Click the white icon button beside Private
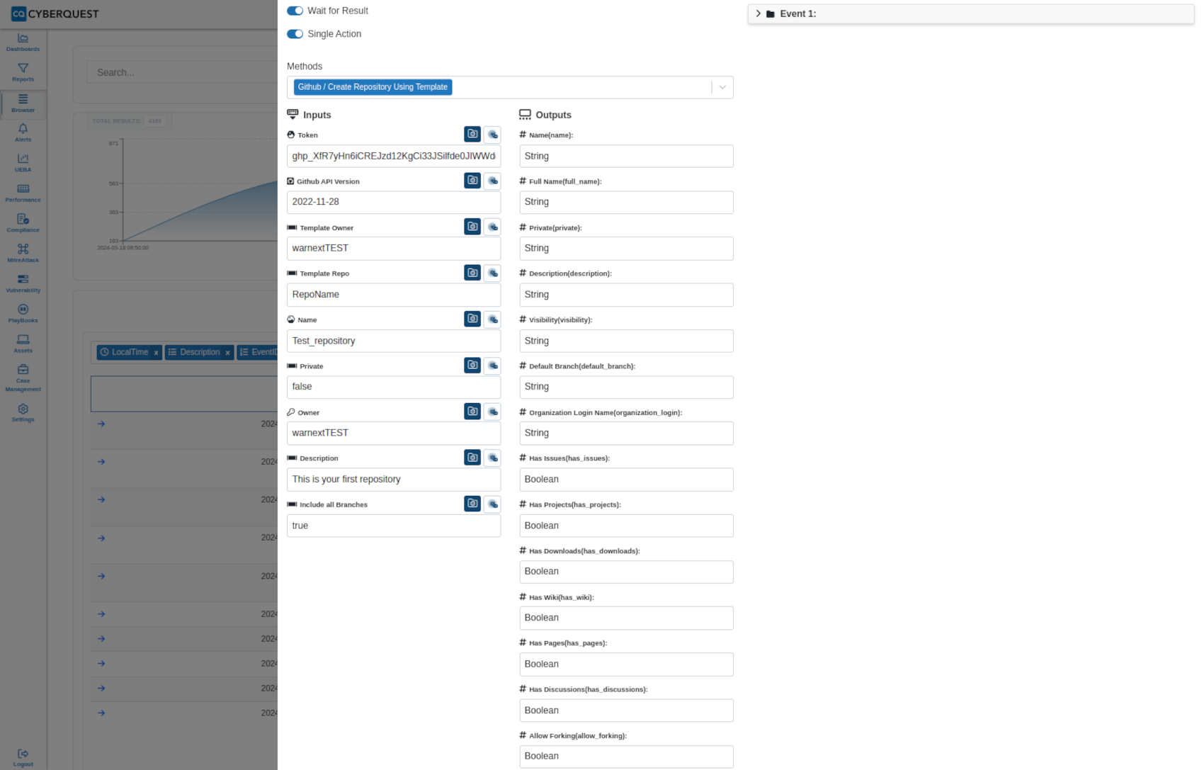The width and height of the screenshot is (1204, 770). 492,365
